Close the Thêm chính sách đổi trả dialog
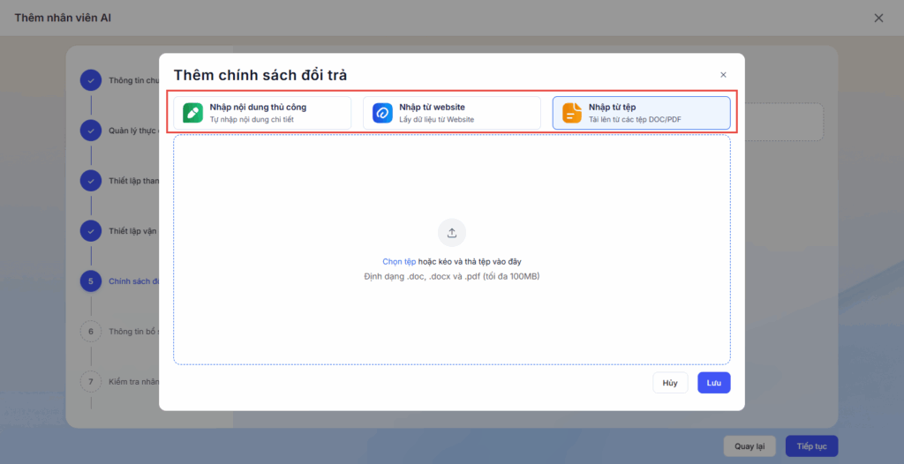 (723, 75)
